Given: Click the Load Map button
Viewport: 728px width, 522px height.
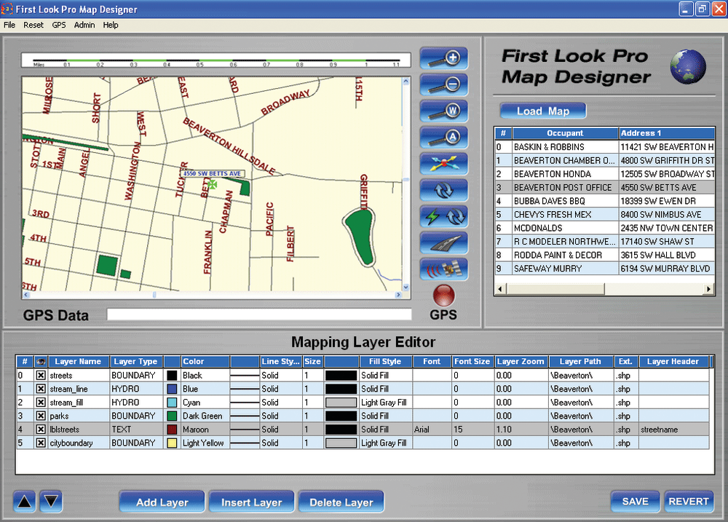Looking at the screenshot, I should click(x=542, y=111).
